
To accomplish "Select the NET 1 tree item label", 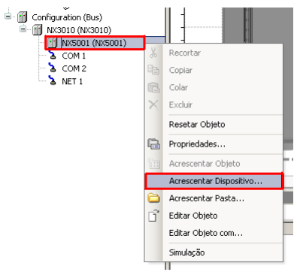I will pyautogui.click(x=72, y=81).
